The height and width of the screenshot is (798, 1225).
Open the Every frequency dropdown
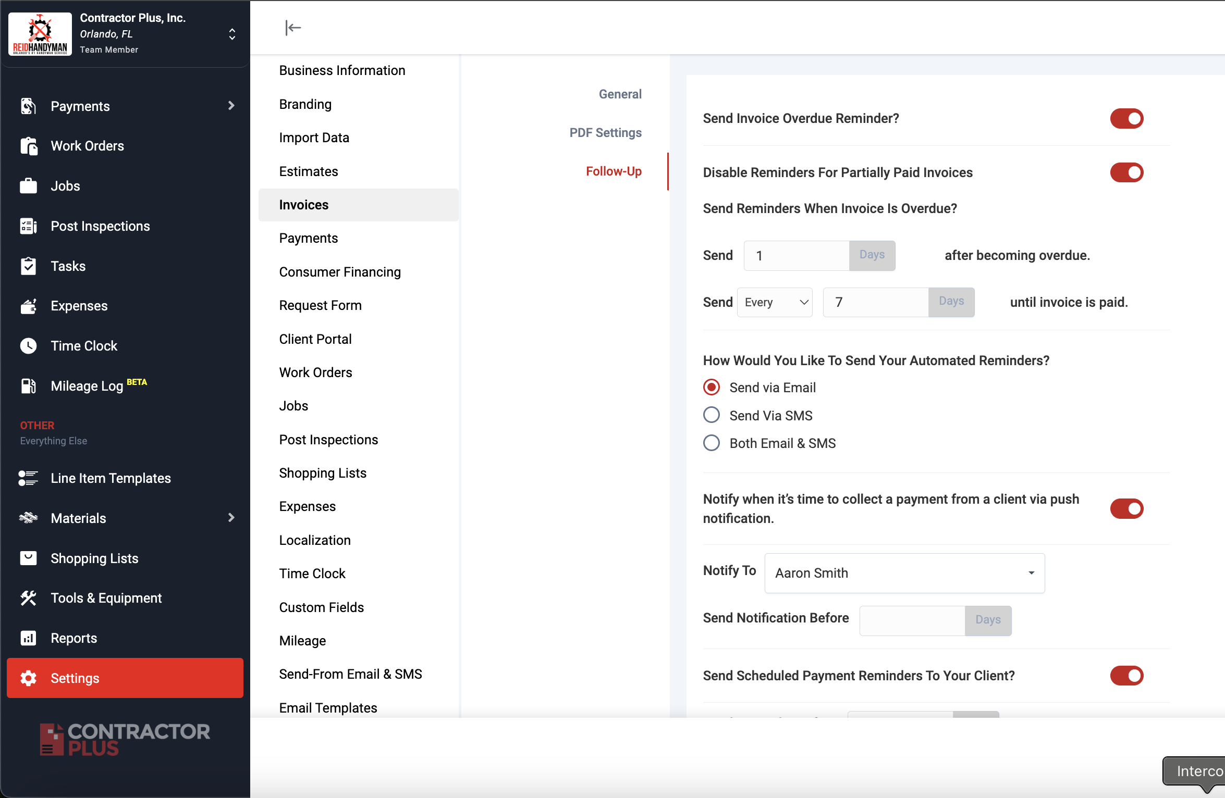tap(775, 303)
